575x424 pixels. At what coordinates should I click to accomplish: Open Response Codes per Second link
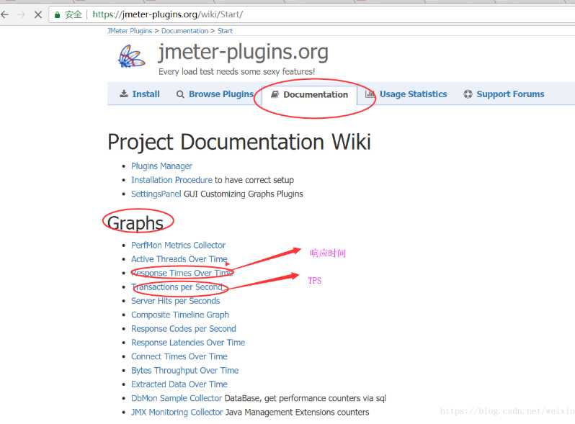coord(184,329)
